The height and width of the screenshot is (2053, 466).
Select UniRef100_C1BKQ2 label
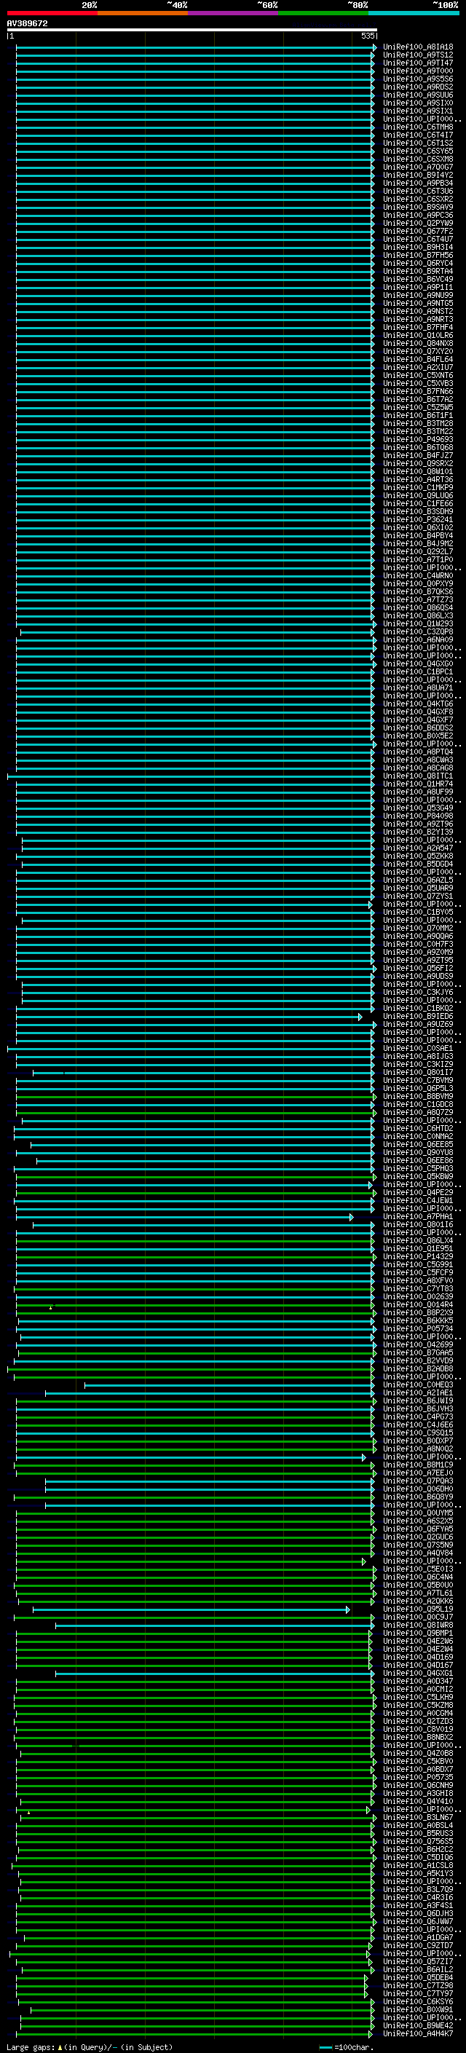[x=418, y=1008]
